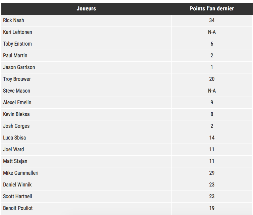
Task: Click on Toby Enstrom's name
Action: (17, 44)
